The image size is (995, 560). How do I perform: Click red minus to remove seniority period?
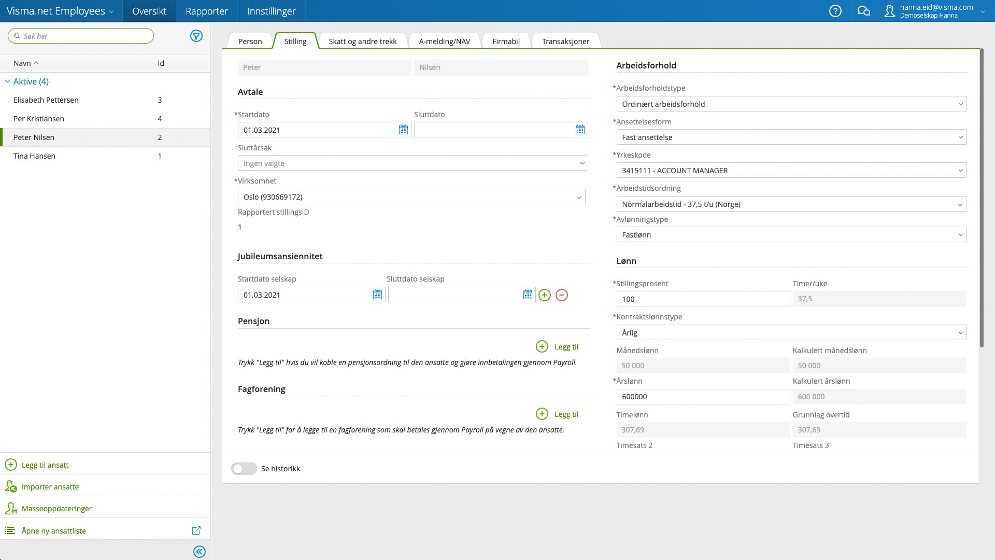[561, 295]
